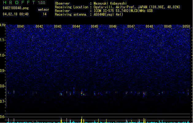Screen dimensions: 193x123
Task: Click the 'meteor' count label
Action: pyautogui.click(x=44, y=10)
